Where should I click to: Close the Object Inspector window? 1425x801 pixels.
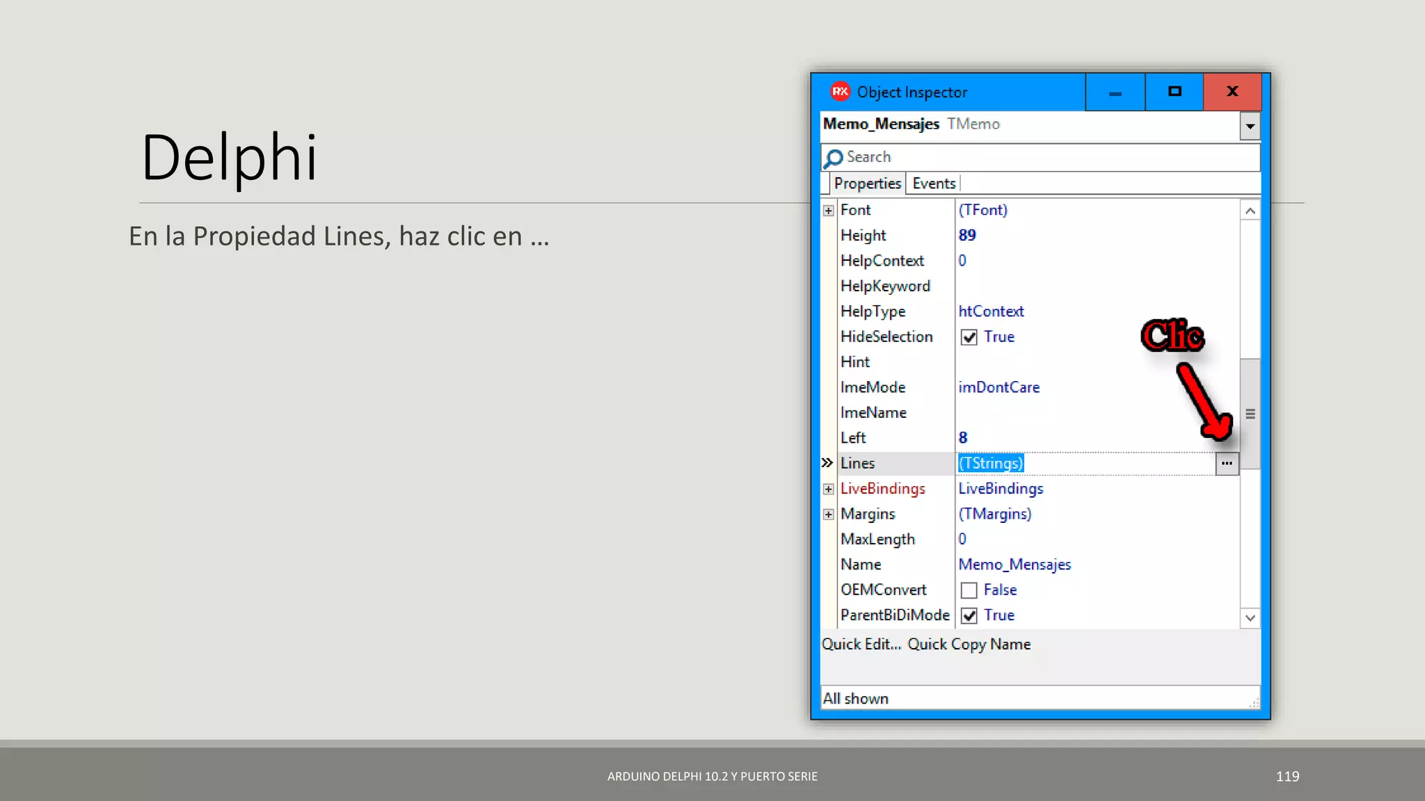tap(1232, 92)
